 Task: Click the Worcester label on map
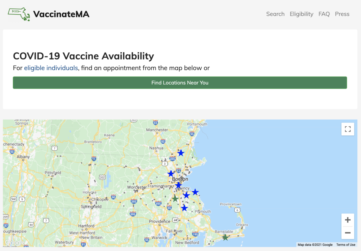137,187
